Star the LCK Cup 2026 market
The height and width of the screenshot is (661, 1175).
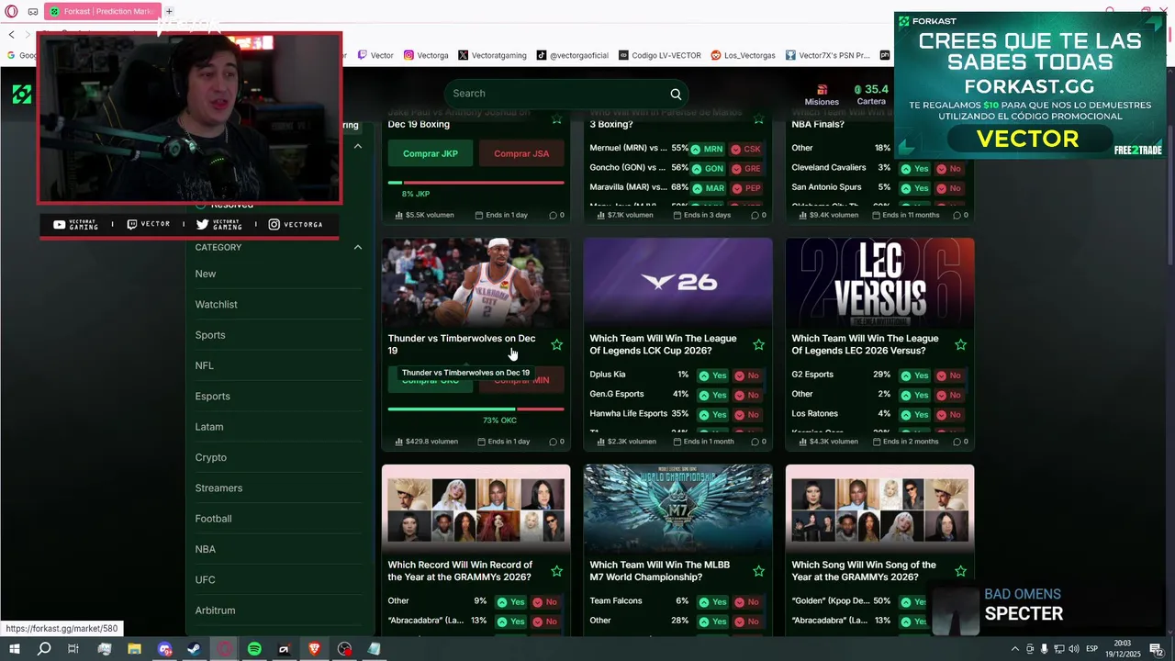[759, 344]
